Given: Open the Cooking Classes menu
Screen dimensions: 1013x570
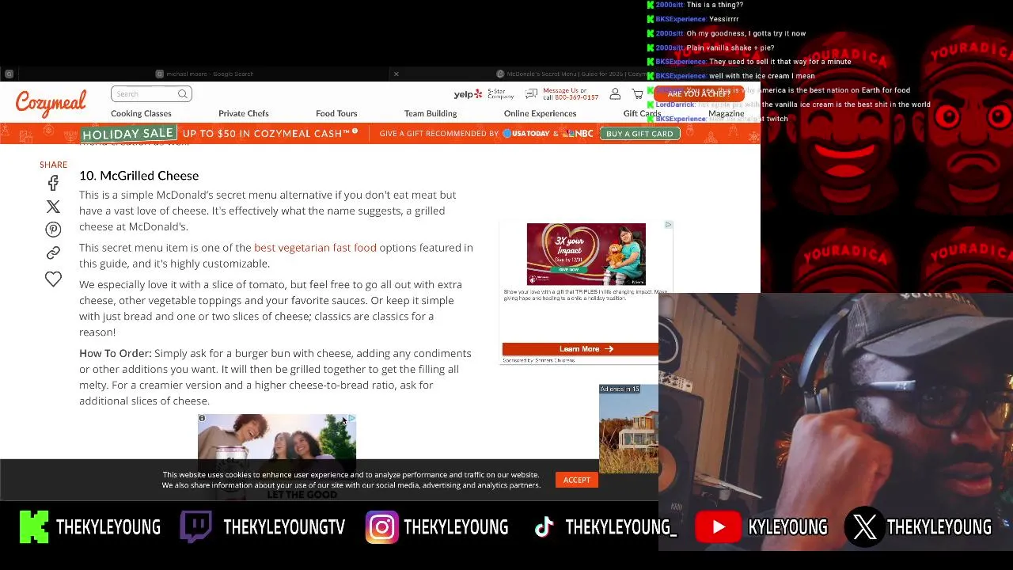Looking at the screenshot, I should pyautogui.click(x=141, y=113).
